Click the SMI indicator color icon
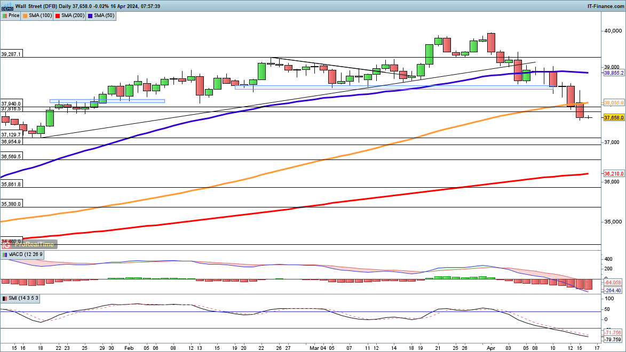This screenshot has height=352, width=626. tap(5, 299)
